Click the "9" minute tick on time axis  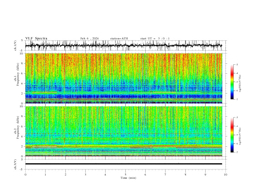(x=205, y=175)
